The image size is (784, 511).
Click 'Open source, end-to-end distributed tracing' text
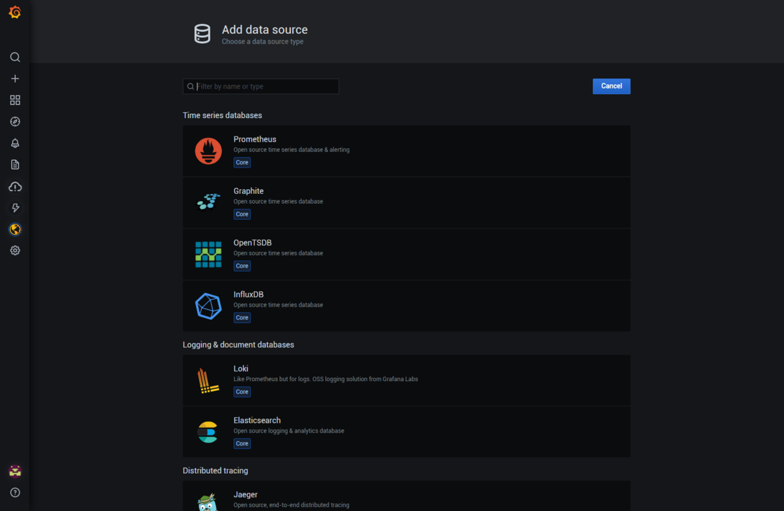point(291,505)
